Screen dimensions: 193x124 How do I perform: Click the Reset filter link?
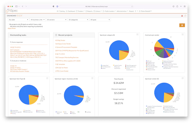pyautogui.click(x=14, y=28)
